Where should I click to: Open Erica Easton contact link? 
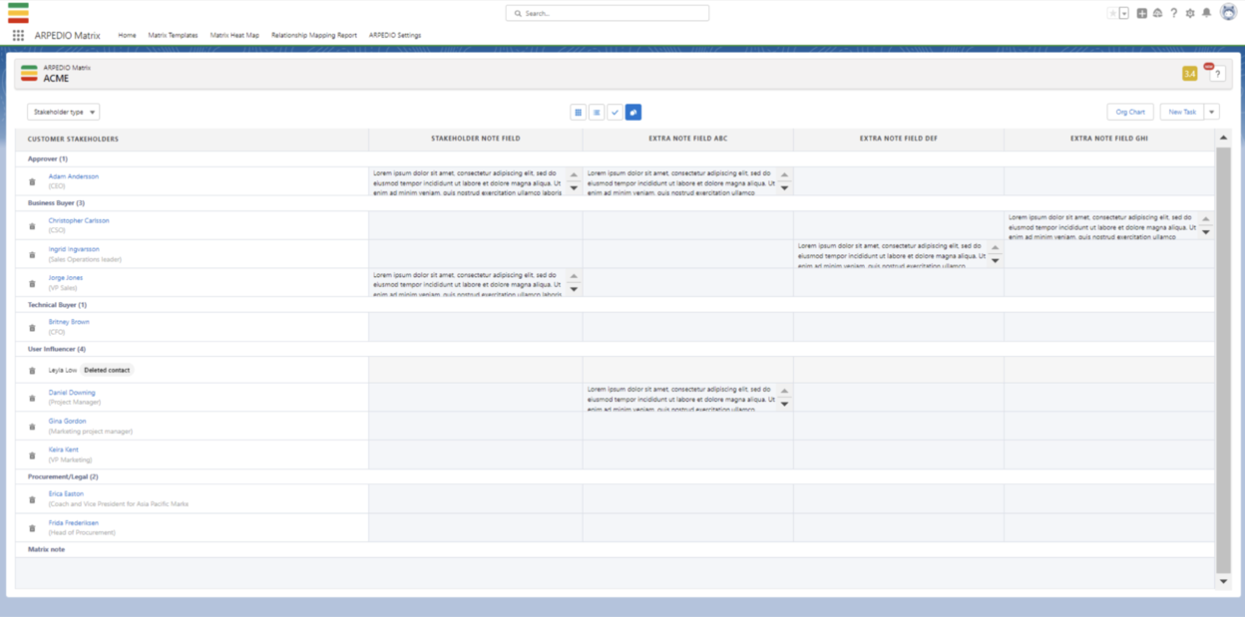point(66,493)
